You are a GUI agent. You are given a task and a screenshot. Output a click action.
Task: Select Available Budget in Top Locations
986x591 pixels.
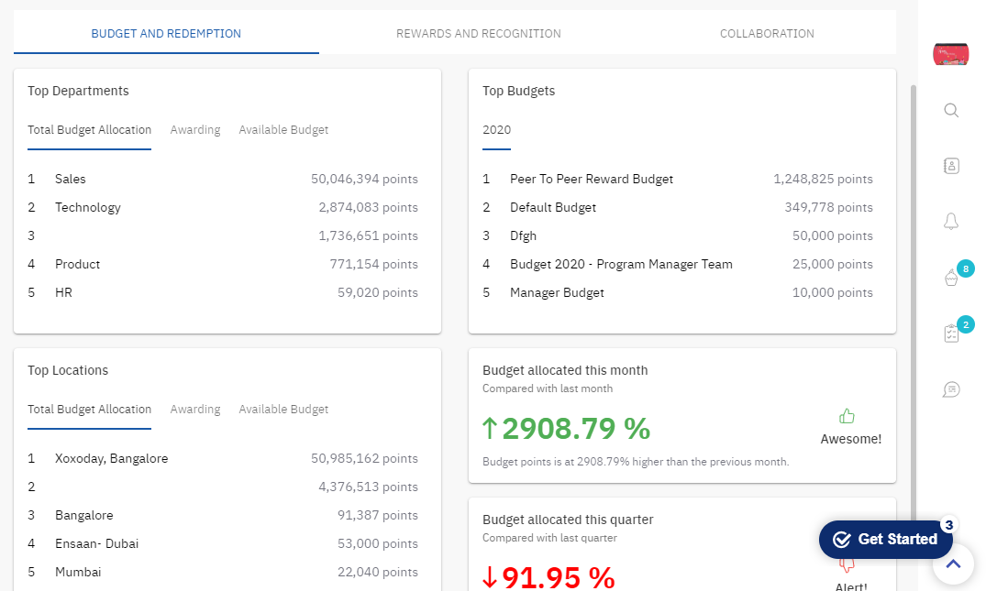283,410
